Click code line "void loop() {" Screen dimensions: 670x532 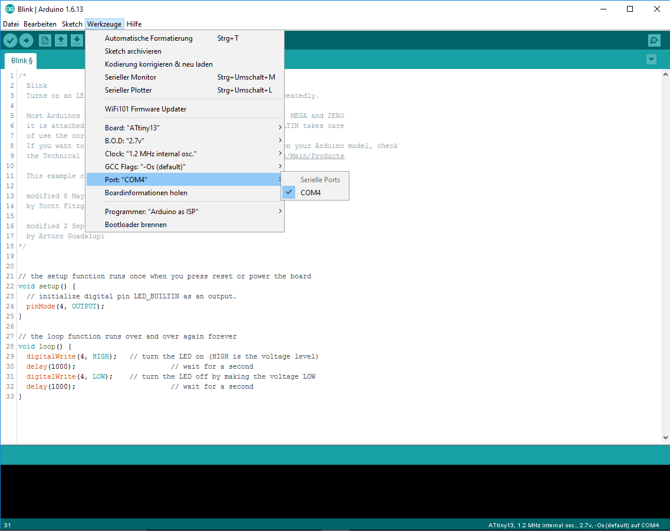[44, 347]
